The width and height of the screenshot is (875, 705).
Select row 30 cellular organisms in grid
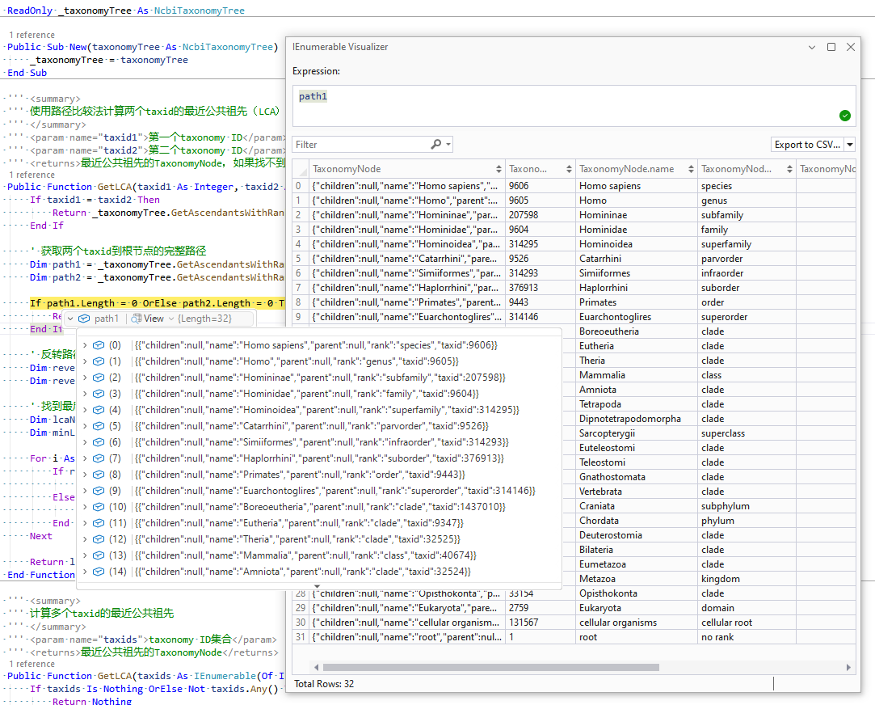click(x=617, y=623)
